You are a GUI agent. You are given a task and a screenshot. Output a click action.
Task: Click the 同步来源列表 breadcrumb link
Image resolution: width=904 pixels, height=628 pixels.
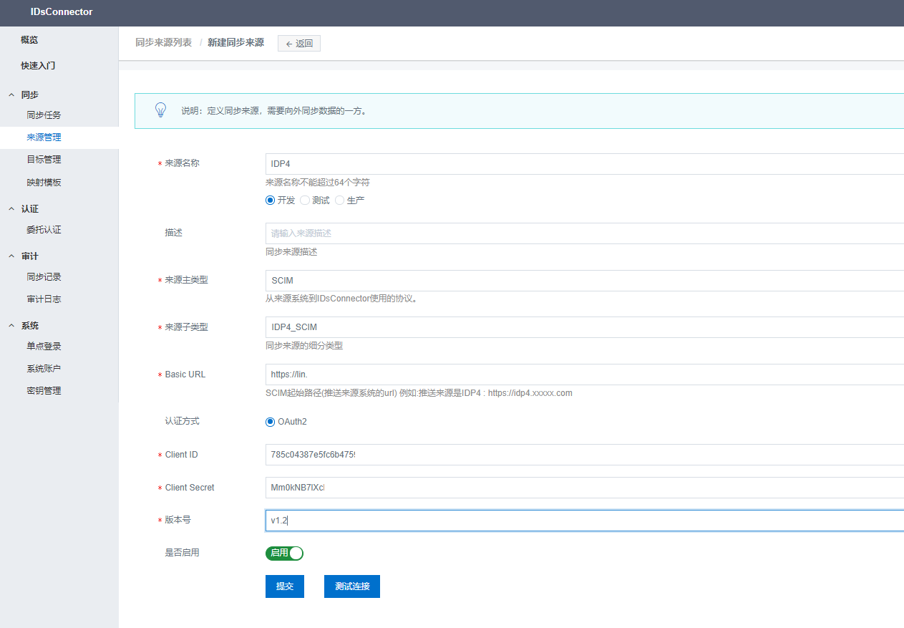pos(163,43)
